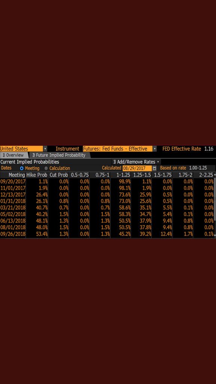Expand the Instrument futures dropdown arrow

[154, 148]
